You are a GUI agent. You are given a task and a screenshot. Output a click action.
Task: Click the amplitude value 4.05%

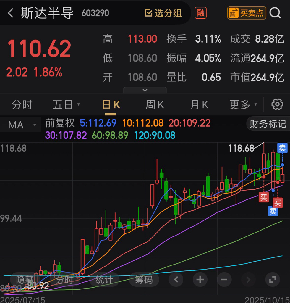coord(208,58)
